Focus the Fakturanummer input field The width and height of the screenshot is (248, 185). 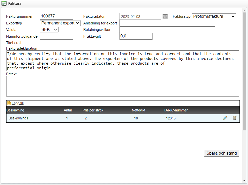click(56, 16)
